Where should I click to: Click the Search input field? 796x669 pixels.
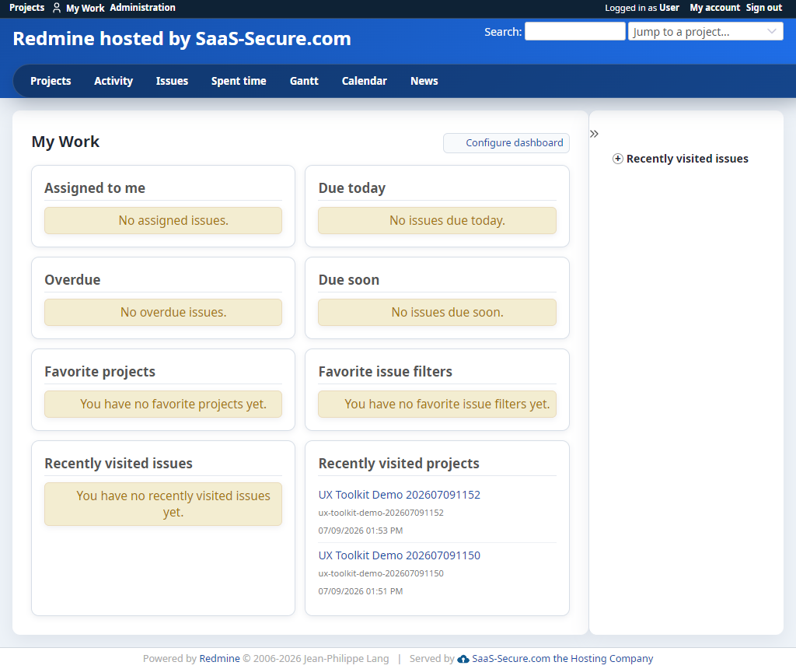[574, 31]
